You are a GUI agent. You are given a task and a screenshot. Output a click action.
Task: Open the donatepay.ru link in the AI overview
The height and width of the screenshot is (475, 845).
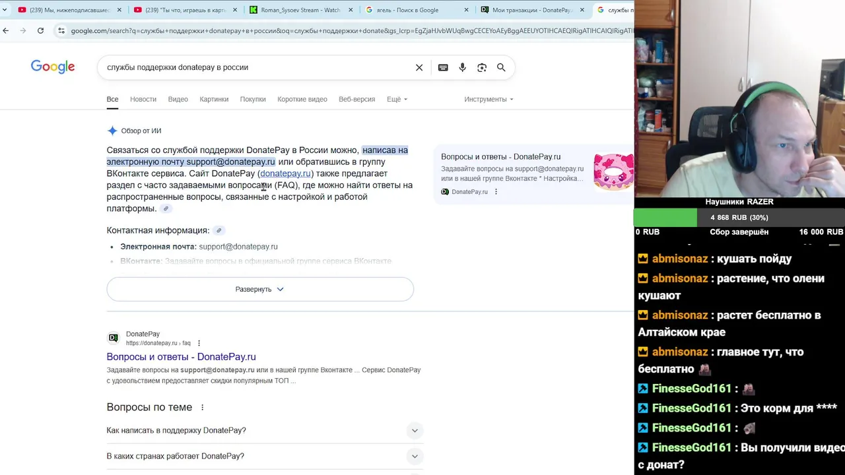pos(285,174)
